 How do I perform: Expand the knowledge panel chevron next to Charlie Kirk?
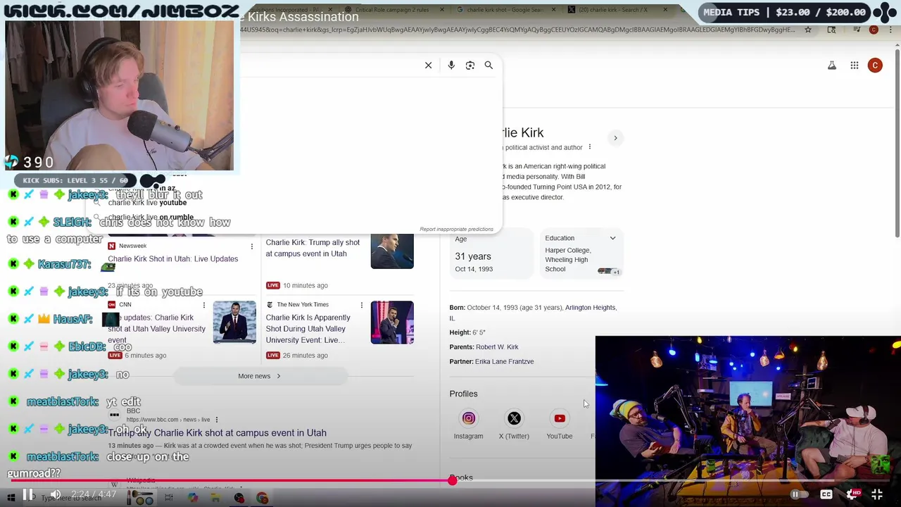615,138
